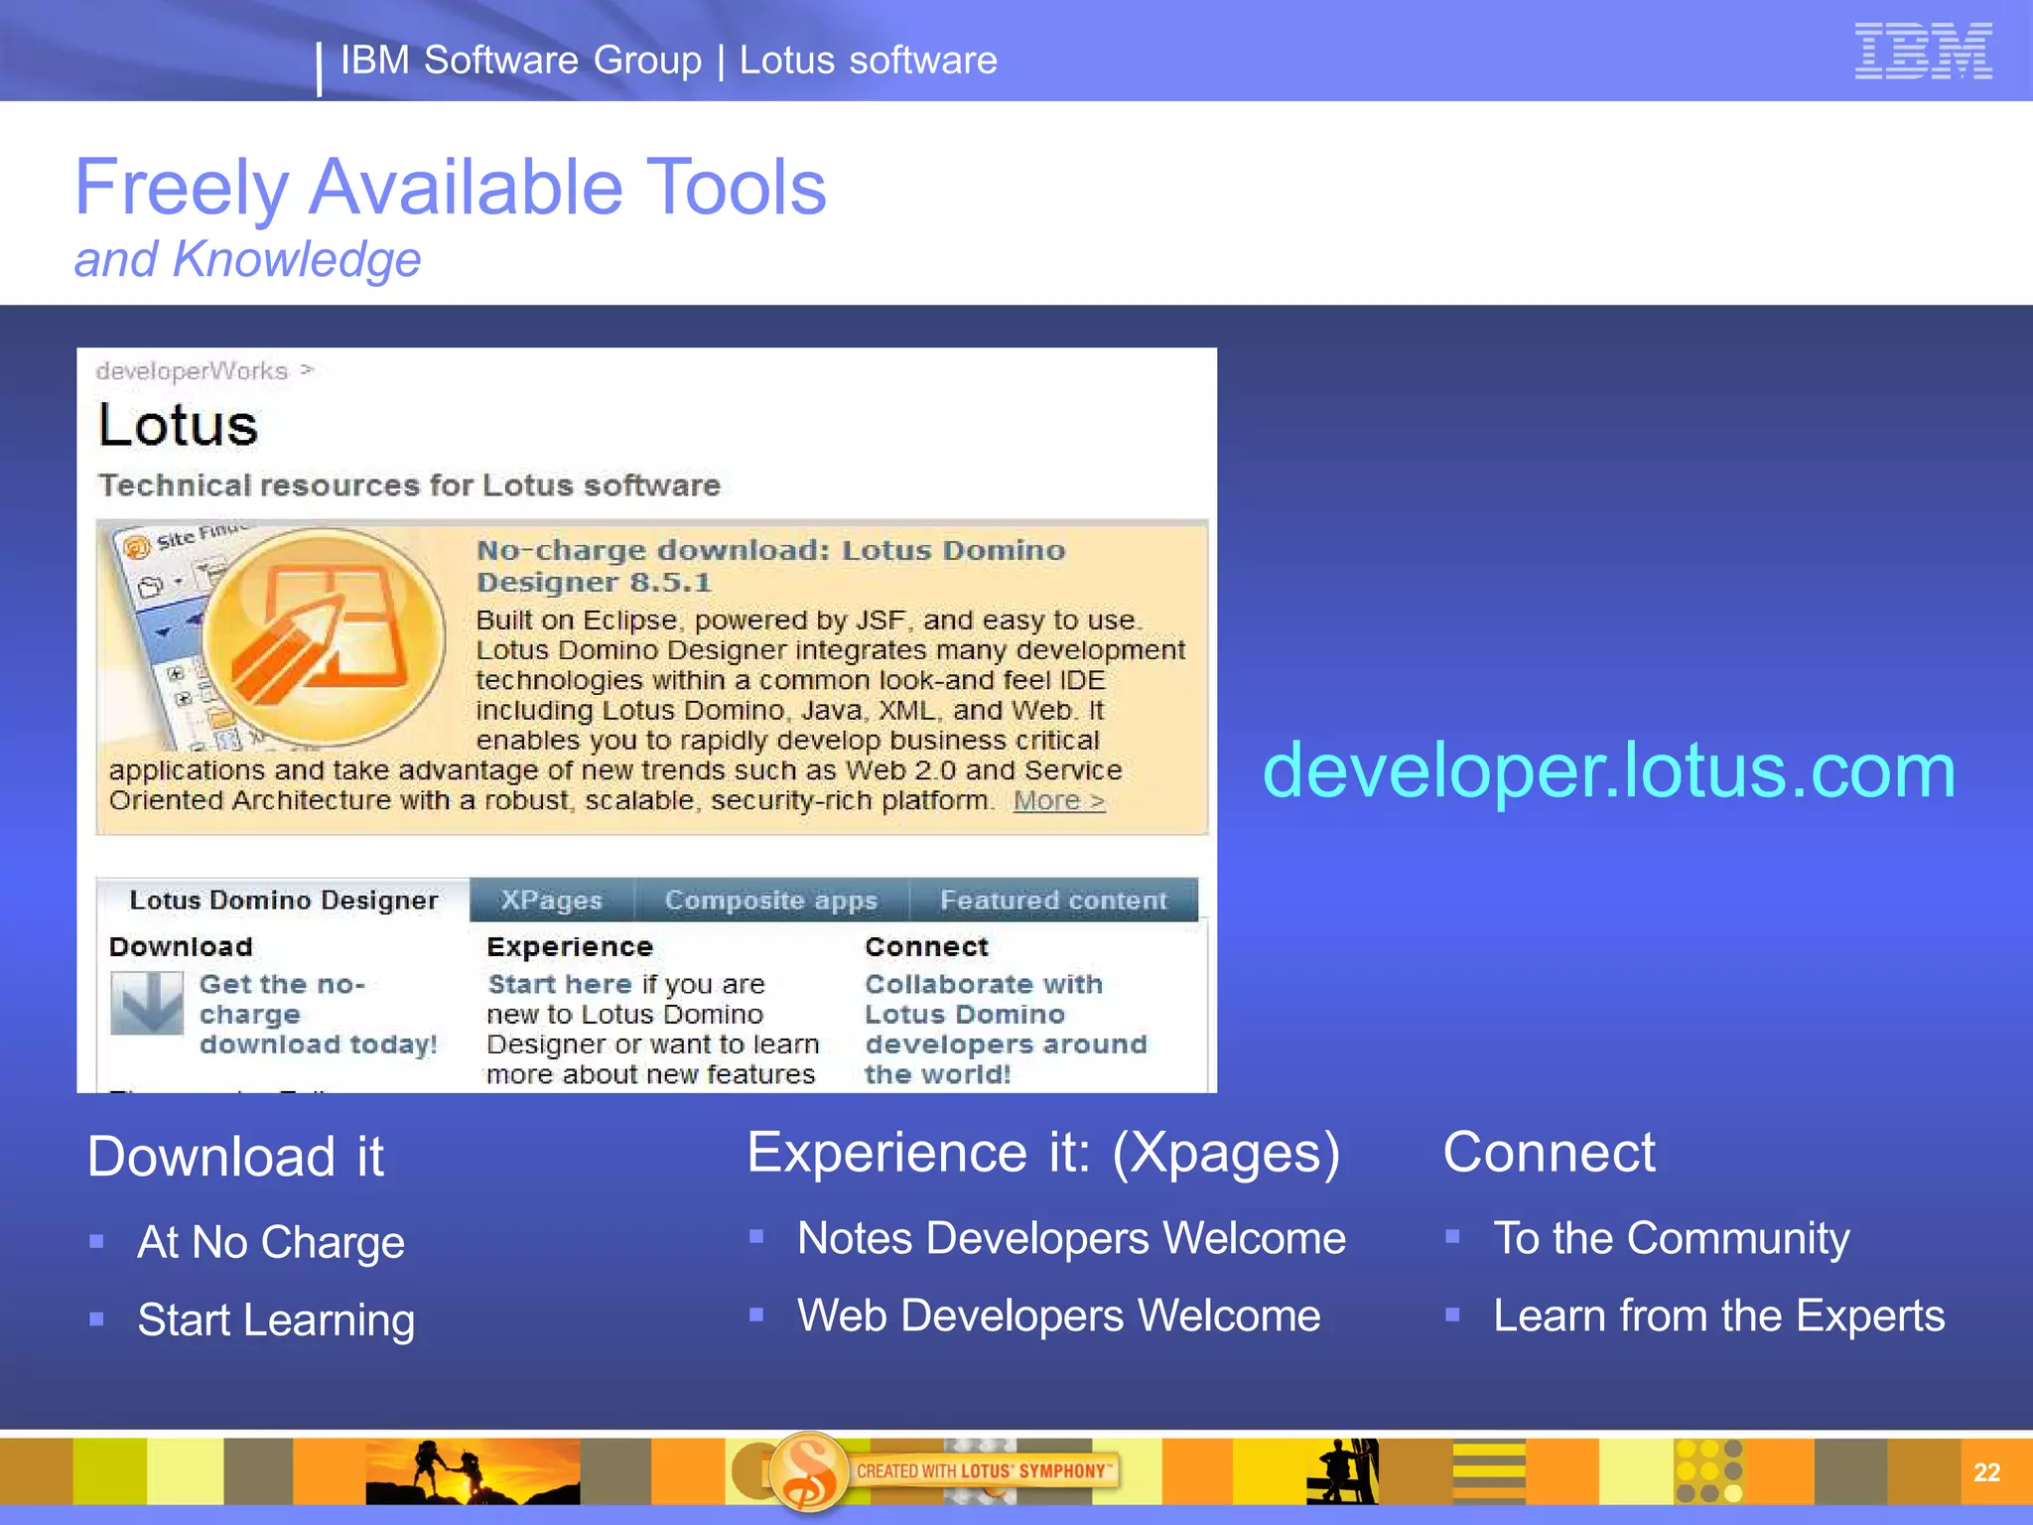Click the 'Connect' column heading in screenshot

coord(926,947)
